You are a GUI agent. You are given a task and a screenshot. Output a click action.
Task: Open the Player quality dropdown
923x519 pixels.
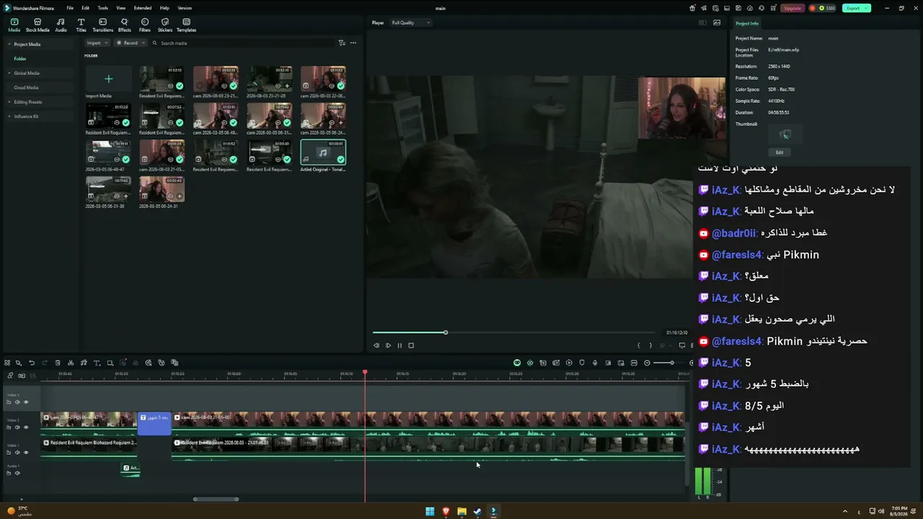tap(411, 23)
